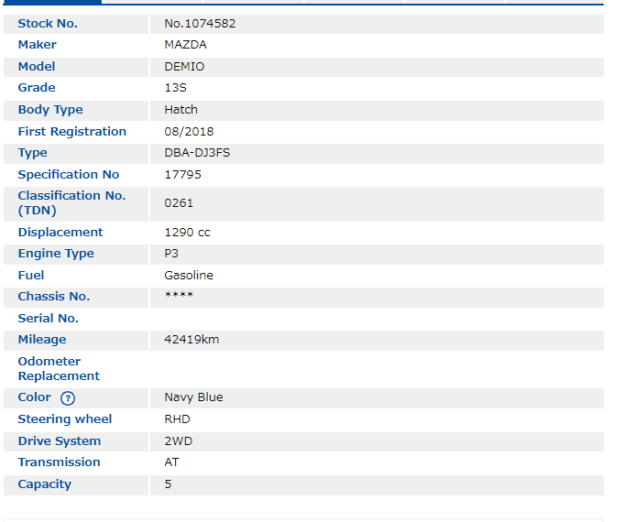Select the 13S grade value
644x522 pixels.
(174, 88)
